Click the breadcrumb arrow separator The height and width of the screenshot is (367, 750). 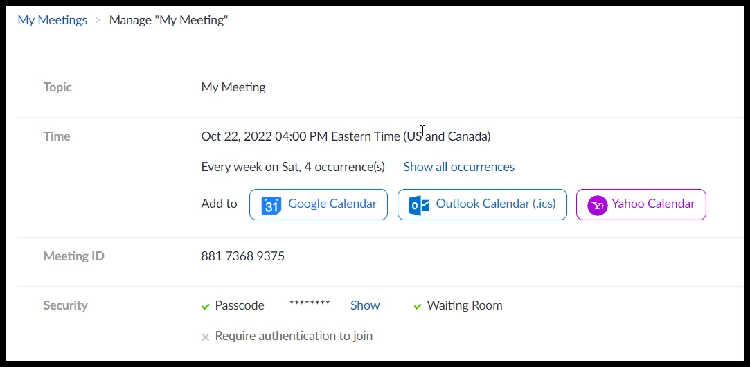coord(98,20)
